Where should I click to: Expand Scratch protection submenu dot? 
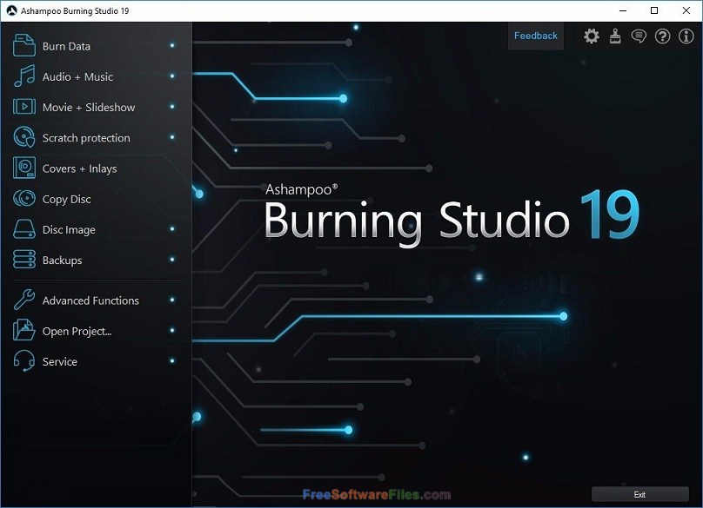[x=172, y=136]
